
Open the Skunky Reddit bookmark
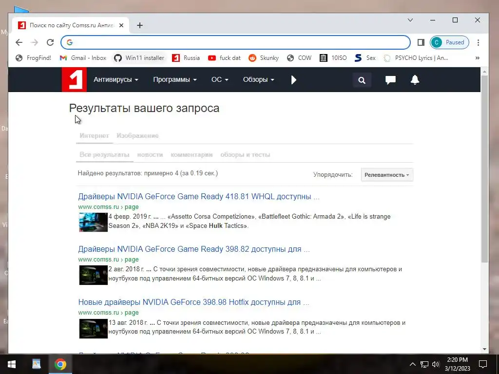click(x=264, y=58)
